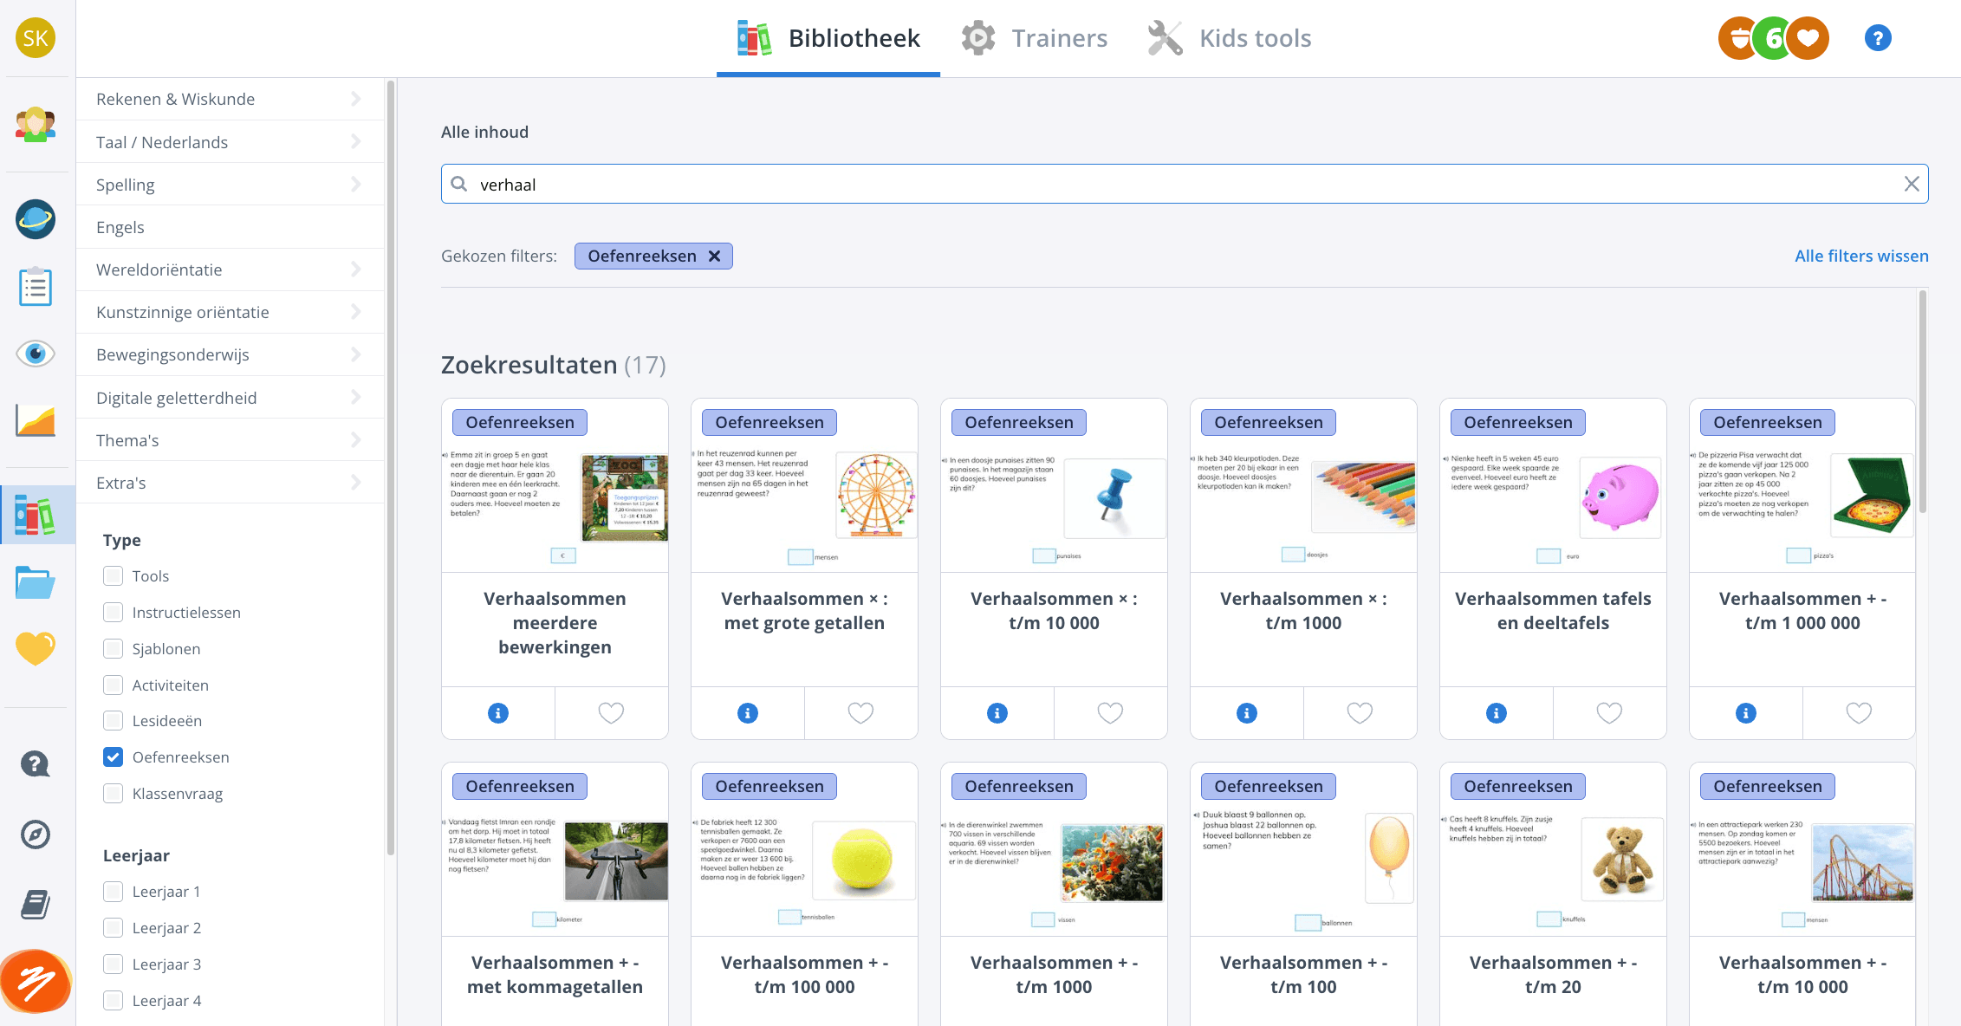The width and height of the screenshot is (1961, 1026).
Task: Expand the Rekenen & Wiskunde category
Action: pyautogui.click(x=230, y=99)
